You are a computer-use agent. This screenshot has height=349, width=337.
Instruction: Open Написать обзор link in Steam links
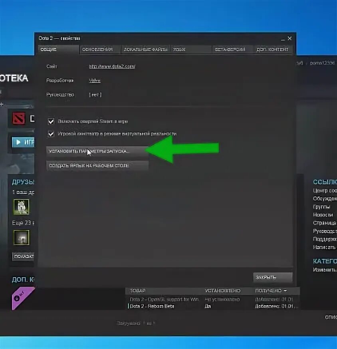click(x=325, y=247)
